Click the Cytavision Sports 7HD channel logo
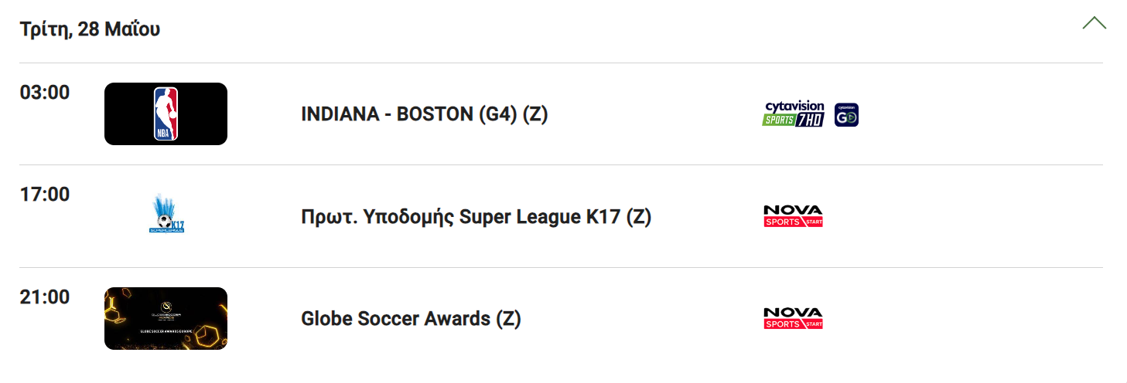1127x383 pixels. click(794, 114)
